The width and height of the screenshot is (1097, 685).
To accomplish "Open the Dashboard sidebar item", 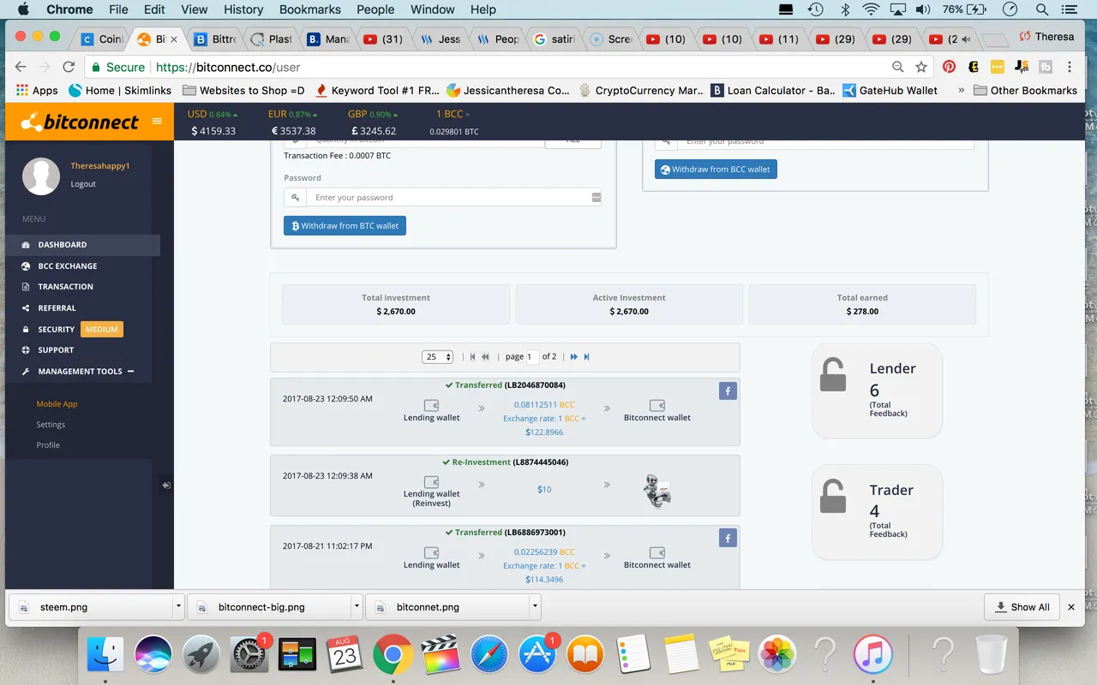I will pyautogui.click(x=82, y=245).
